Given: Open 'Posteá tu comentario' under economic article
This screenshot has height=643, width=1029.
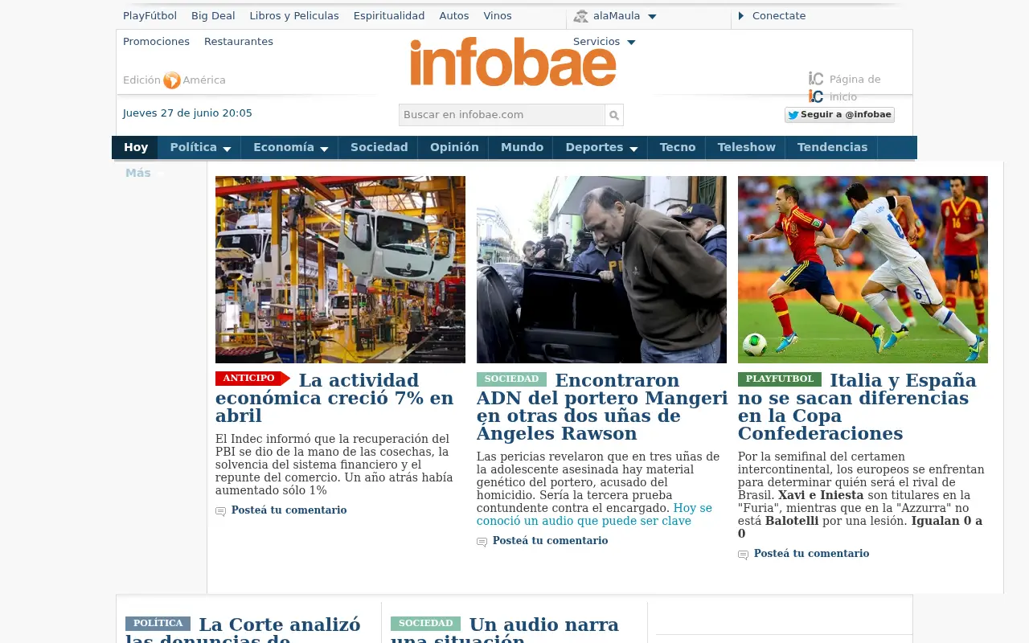Looking at the screenshot, I should (x=289, y=510).
